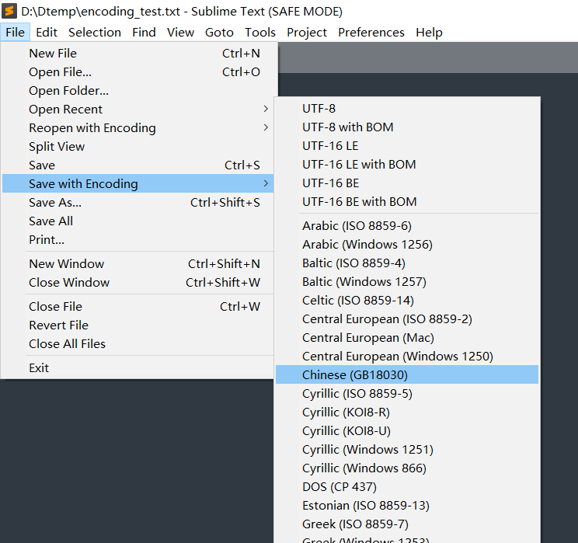
Task: Open the Help menu
Action: pyautogui.click(x=429, y=33)
